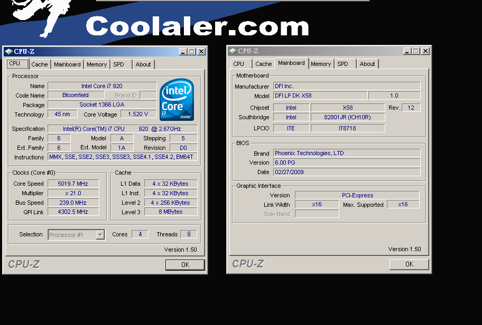
Task: Open Memory tab in right CPU-Z window
Action: (321, 64)
